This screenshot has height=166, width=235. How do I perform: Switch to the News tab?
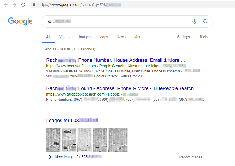(121, 37)
